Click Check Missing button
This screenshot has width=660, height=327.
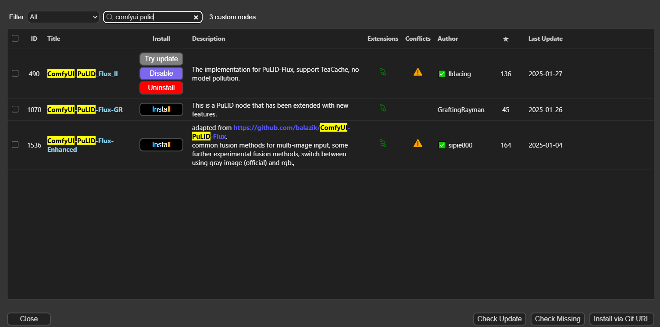[558, 319]
